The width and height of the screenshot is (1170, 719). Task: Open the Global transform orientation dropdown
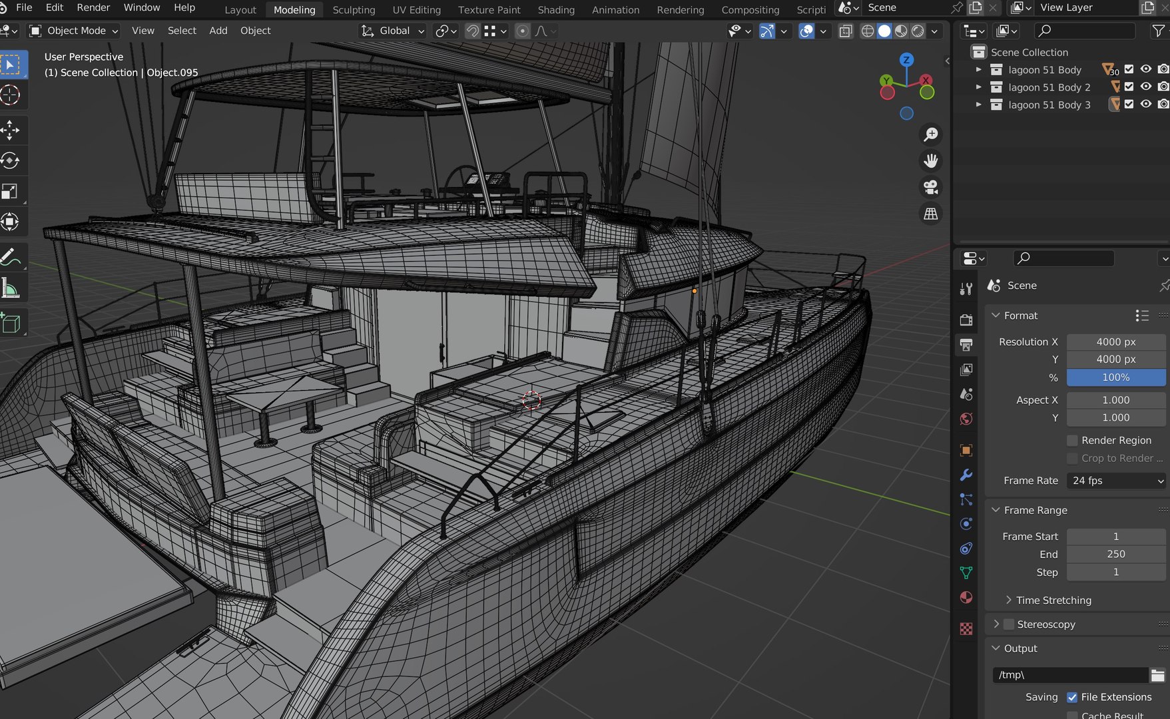point(393,31)
